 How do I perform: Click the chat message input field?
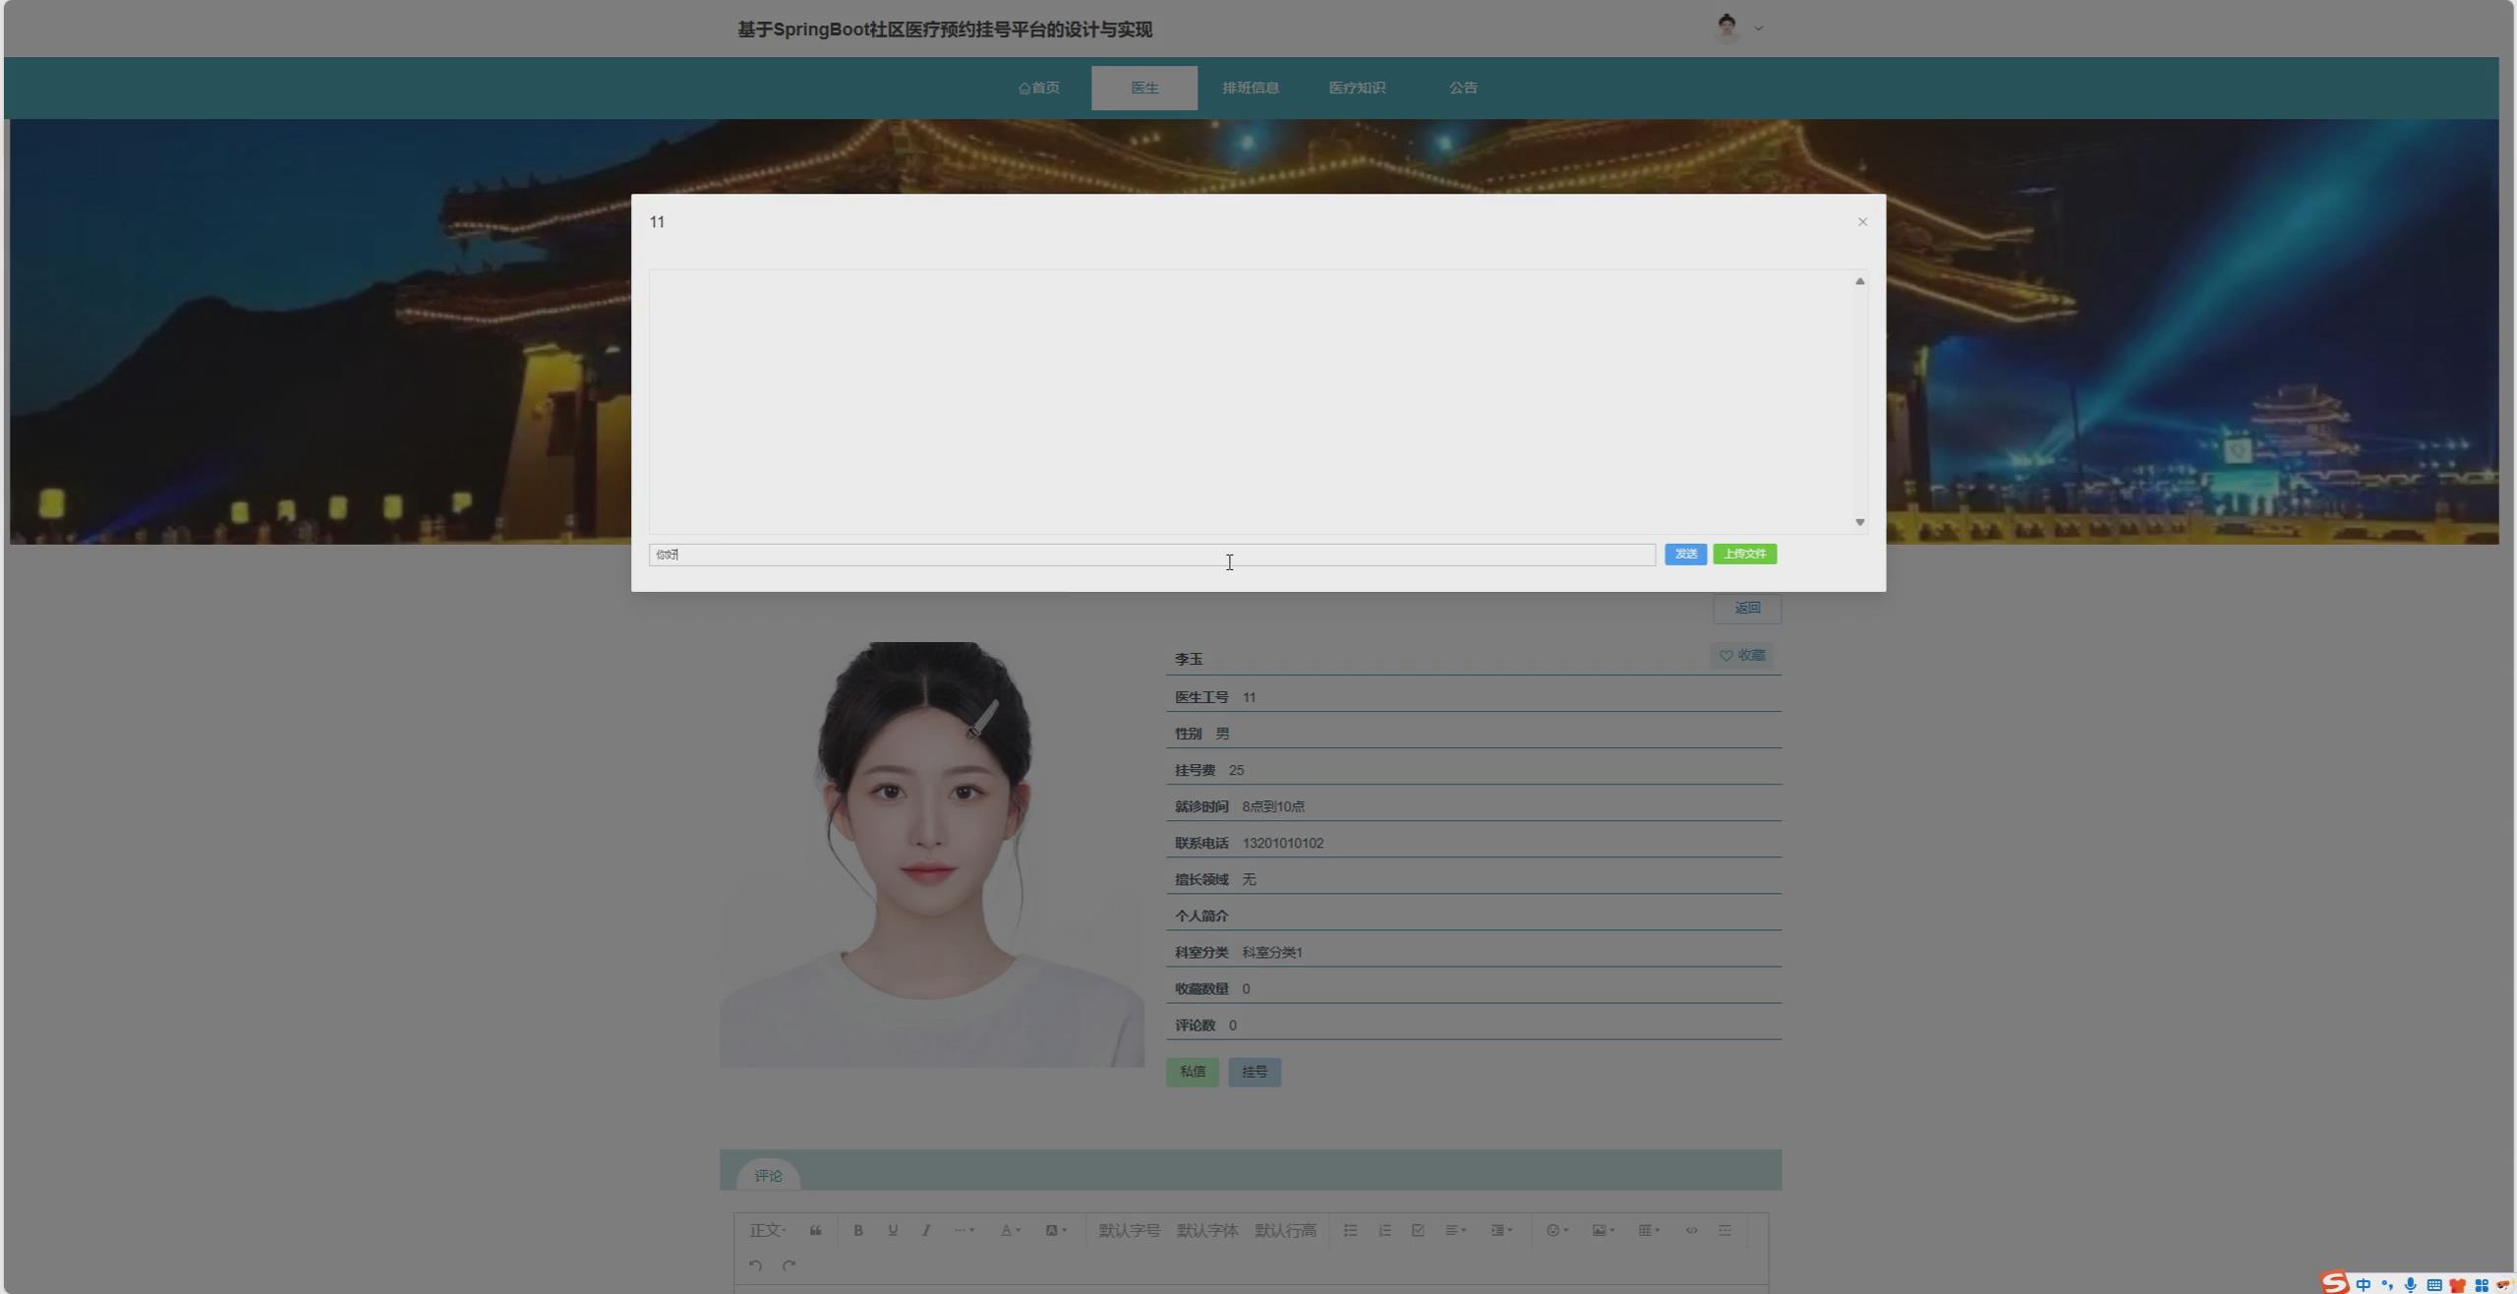pos(1150,554)
